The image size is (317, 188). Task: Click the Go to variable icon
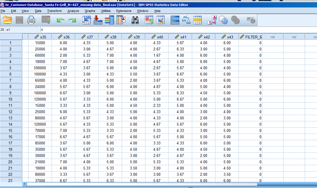pyautogui.click(x=98, y=20)
